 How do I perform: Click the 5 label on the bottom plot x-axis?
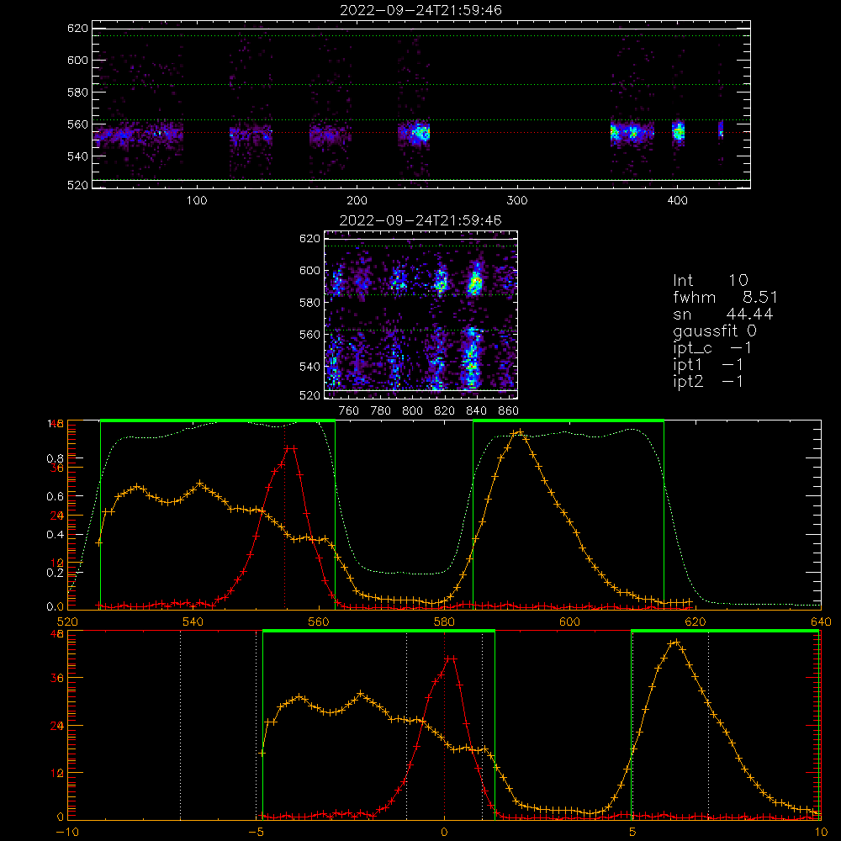632,833
